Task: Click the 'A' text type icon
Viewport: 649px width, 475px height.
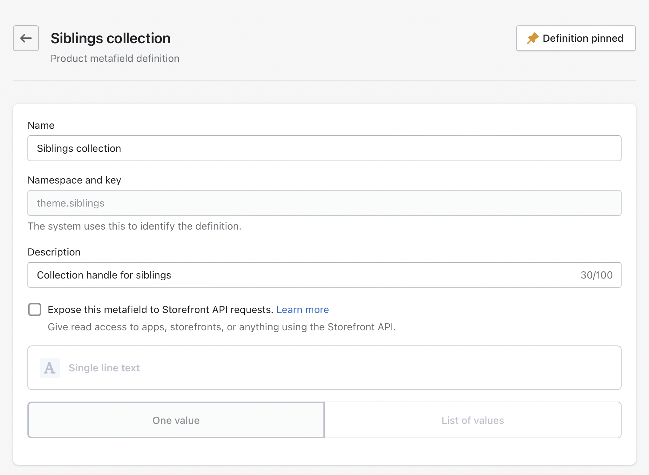Action: click(x=50, y=368)
